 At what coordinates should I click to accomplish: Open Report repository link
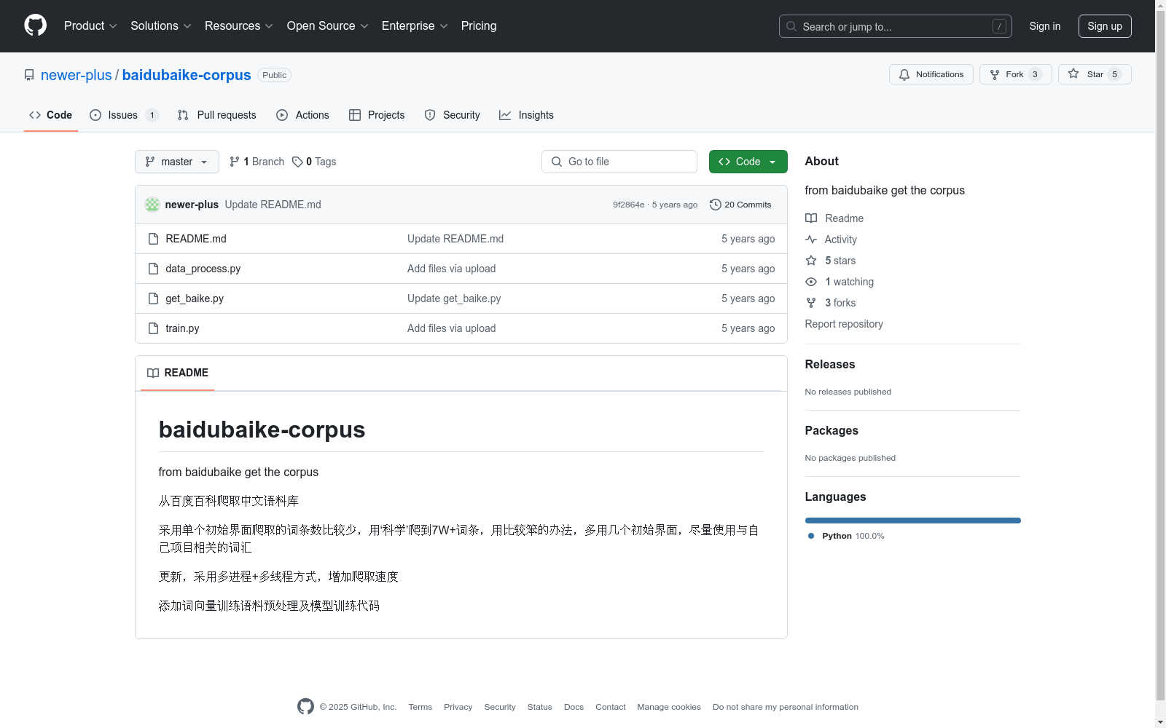844,324
